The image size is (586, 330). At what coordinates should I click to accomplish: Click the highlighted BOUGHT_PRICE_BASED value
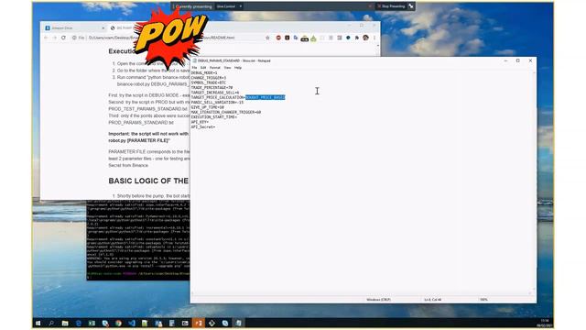pos(266,97)
